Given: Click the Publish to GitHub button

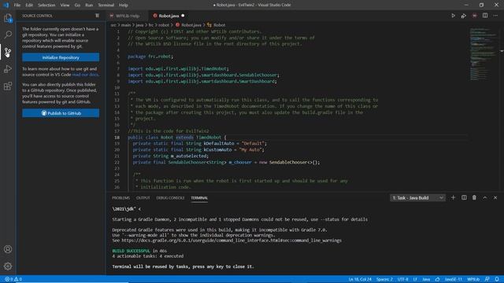Looking at the screenshot, I should tap(61, 113).
